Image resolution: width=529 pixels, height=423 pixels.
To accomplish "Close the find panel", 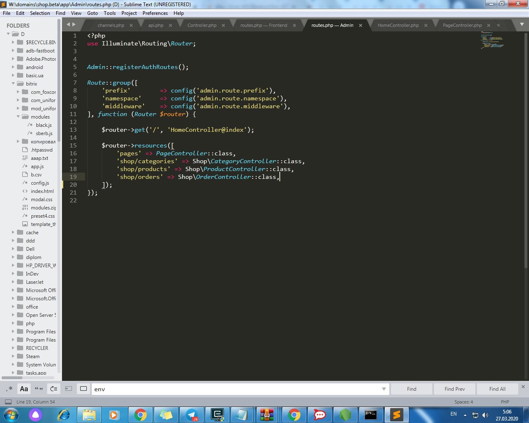I will (x=523, y=387).
